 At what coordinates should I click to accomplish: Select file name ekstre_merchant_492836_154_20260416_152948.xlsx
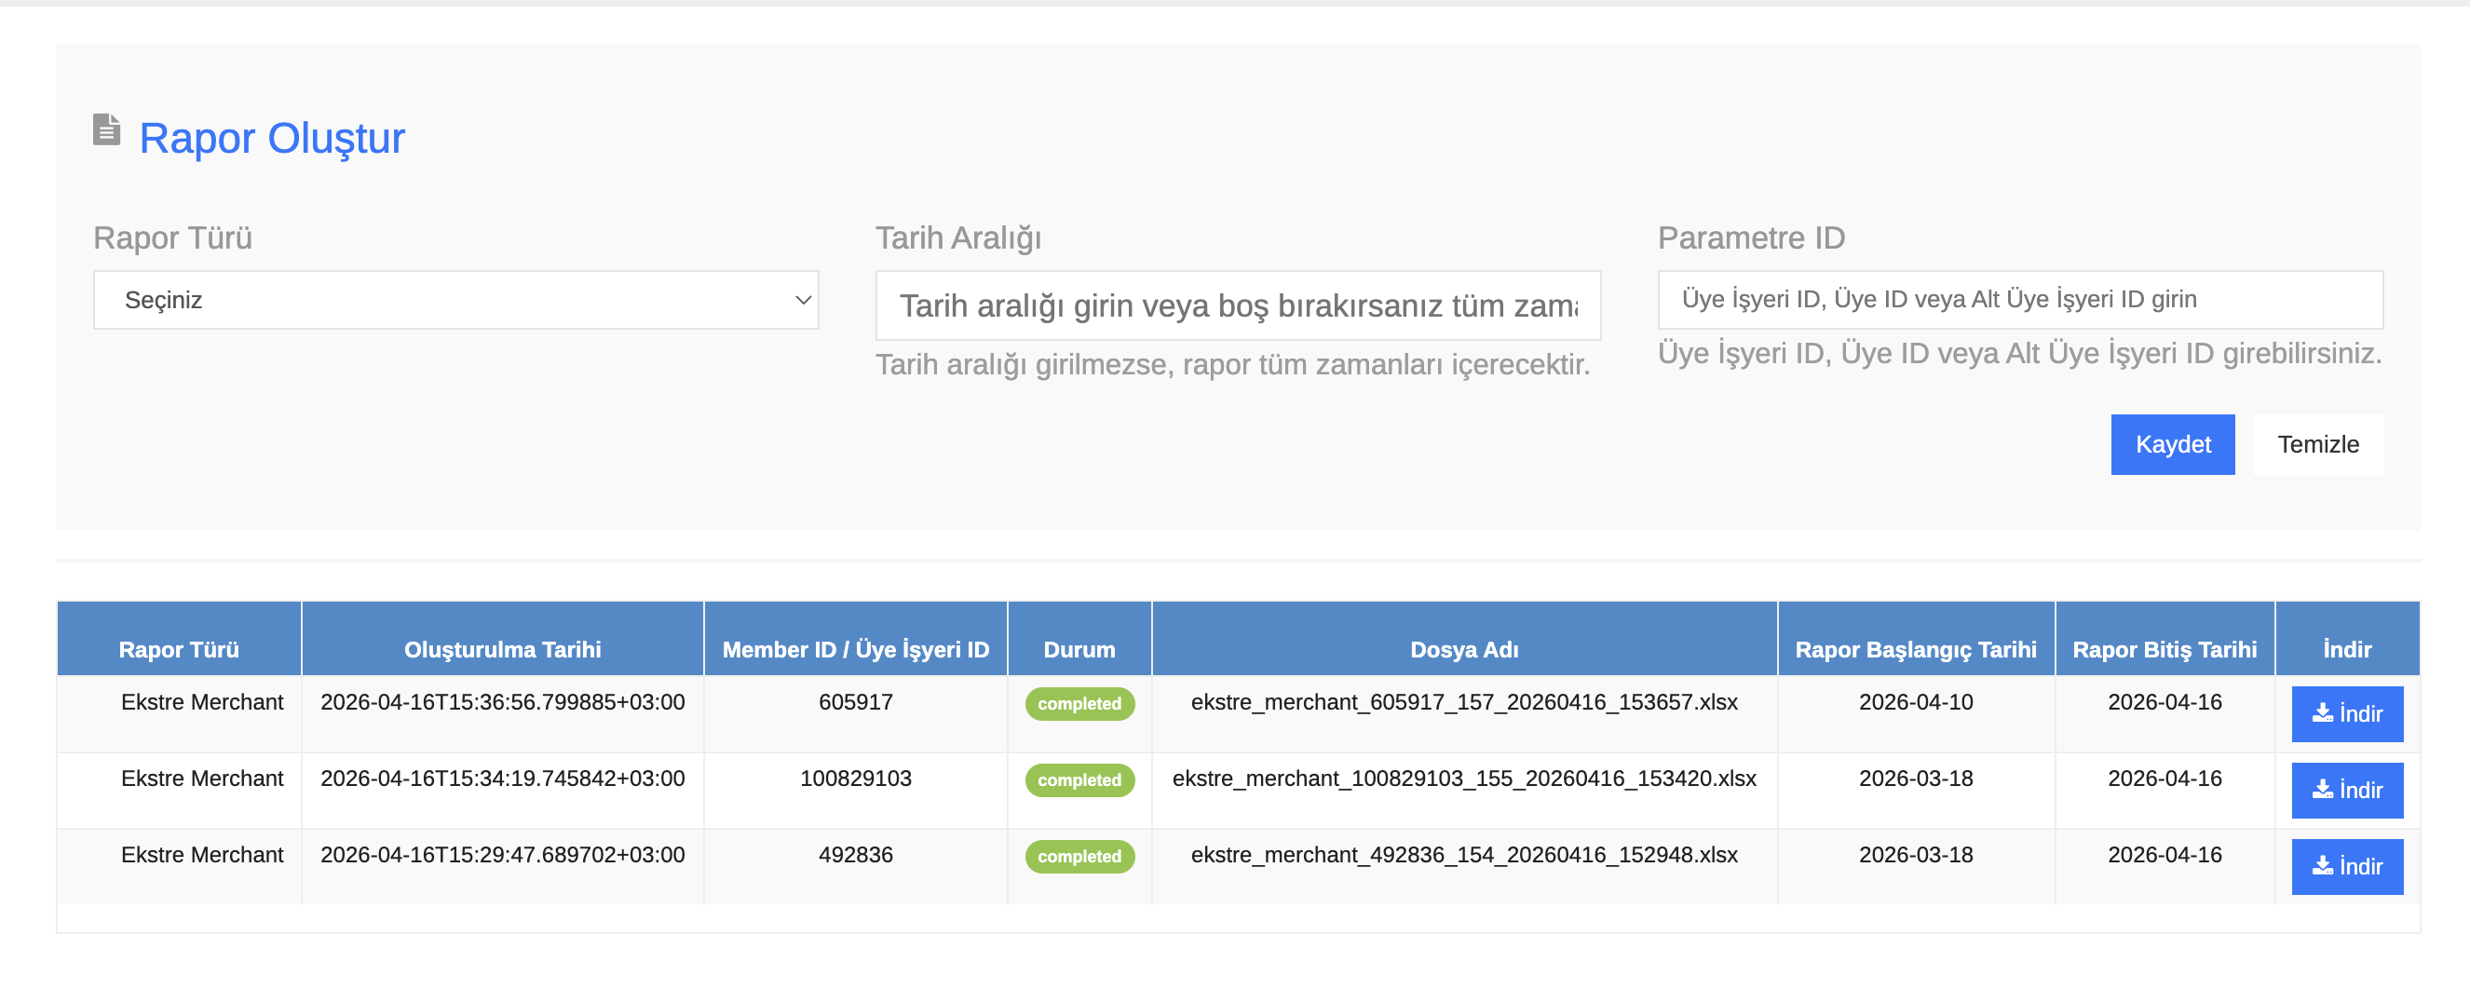tap(1463, 855)
